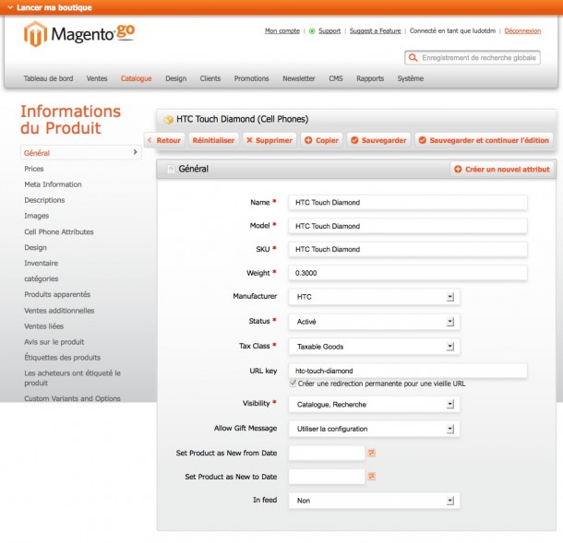Viewport: 563px width, 543px height.
Task: Select Produits apparentés sidebar tab
Action: pos(57,294)
